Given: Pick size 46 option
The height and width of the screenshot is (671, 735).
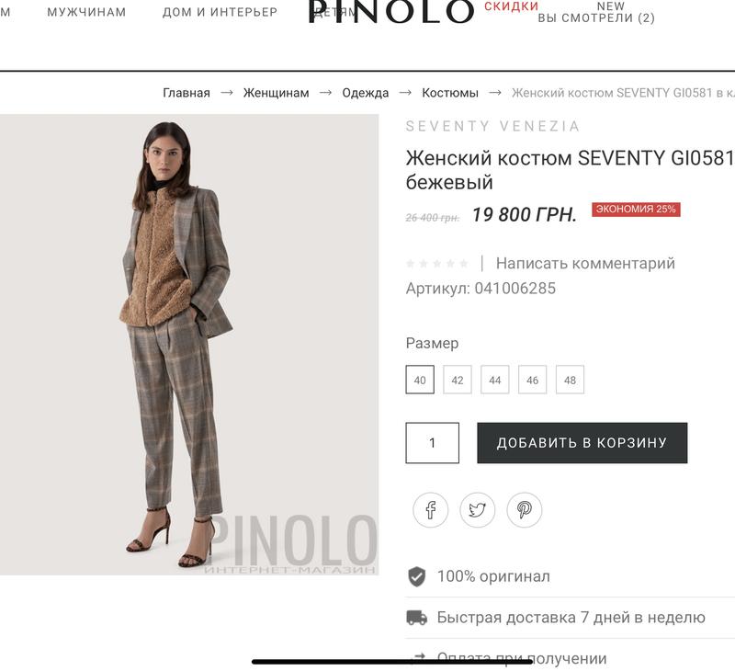Looking at the screenshot, I should [532, 380].
